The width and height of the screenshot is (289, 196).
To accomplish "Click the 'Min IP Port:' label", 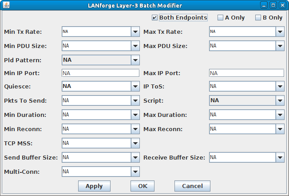I will [x=22, y=73].
